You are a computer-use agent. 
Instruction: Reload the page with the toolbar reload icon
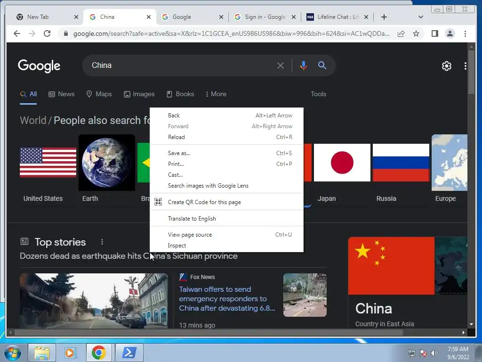[x=47, y=33]
